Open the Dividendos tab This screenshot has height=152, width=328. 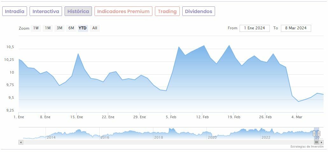[x=199, y=11]
